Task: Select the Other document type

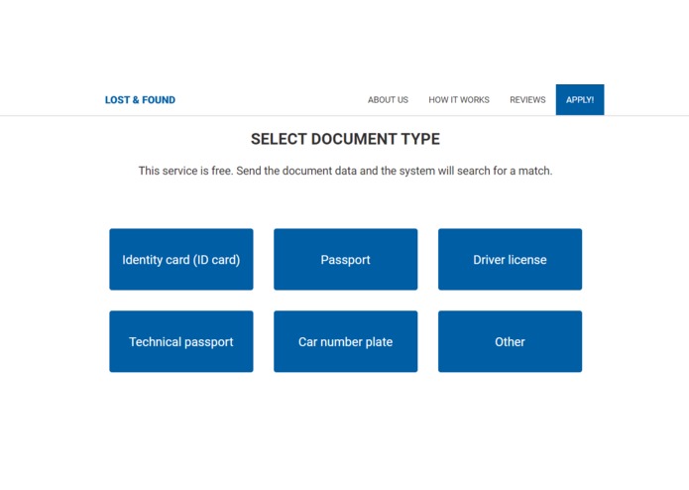Action: pyautogui.click(x=510, y=341)
